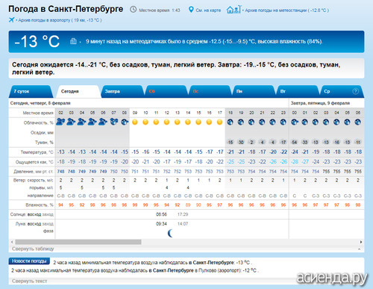
Task: Click the map pin icon
Action: pyautogui.click(x=191, y=10)
